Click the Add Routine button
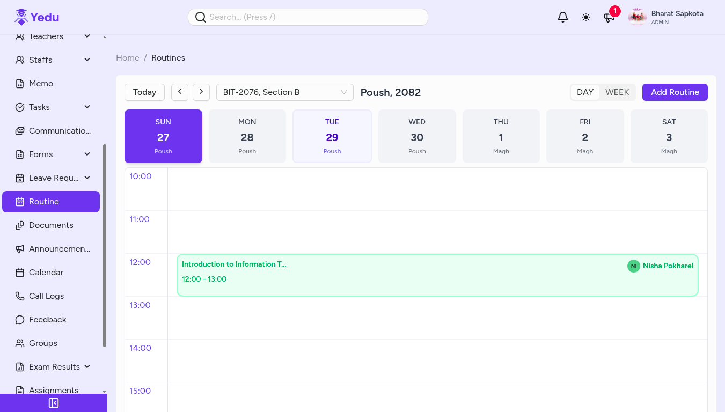This screenshot has width=725, height=412. click(x=675, y=92)
